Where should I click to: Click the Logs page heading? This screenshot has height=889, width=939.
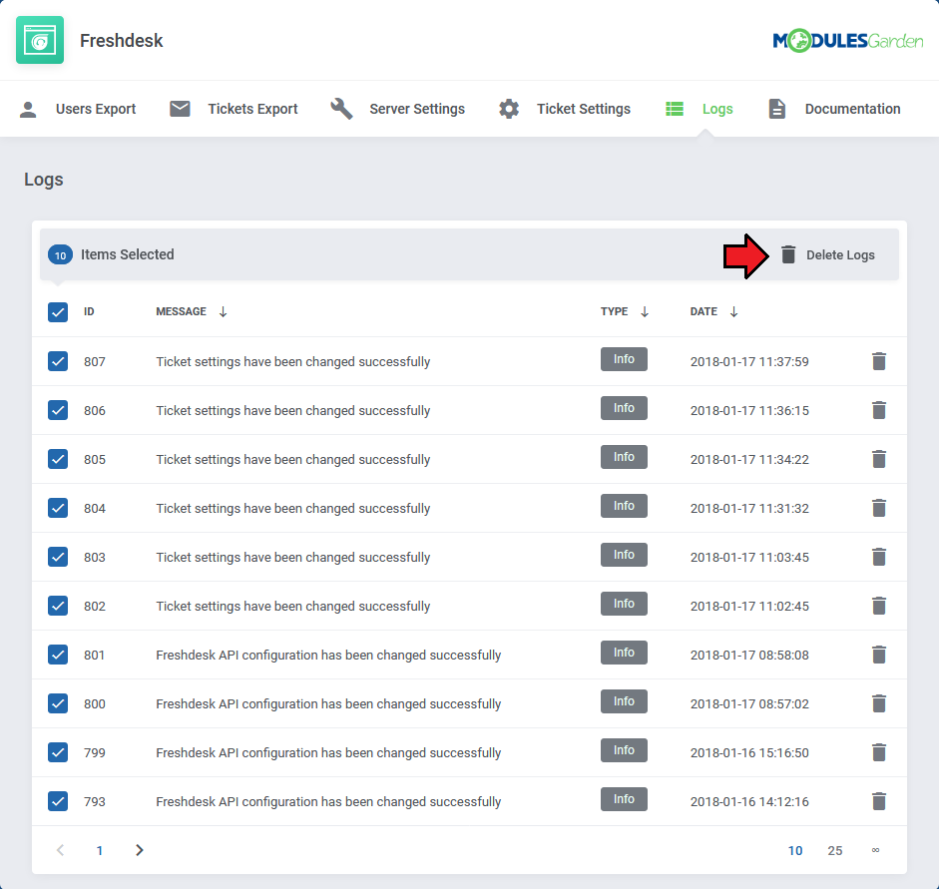pos(44,180)
